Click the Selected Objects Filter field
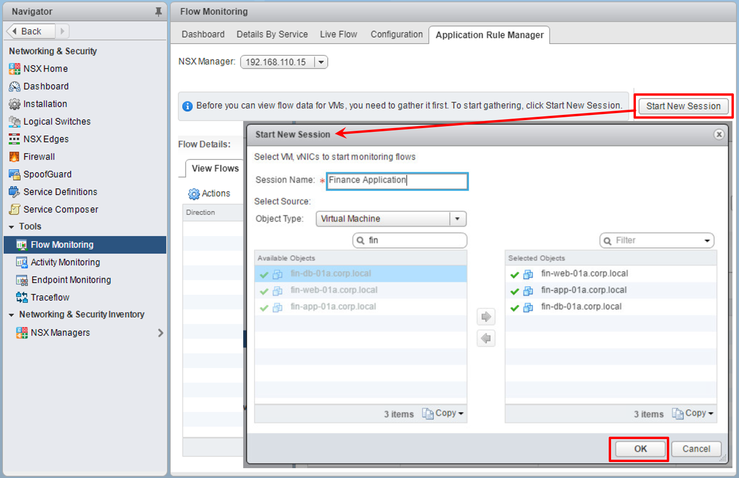This screenshot has height=478, width=739. (657, 241)
